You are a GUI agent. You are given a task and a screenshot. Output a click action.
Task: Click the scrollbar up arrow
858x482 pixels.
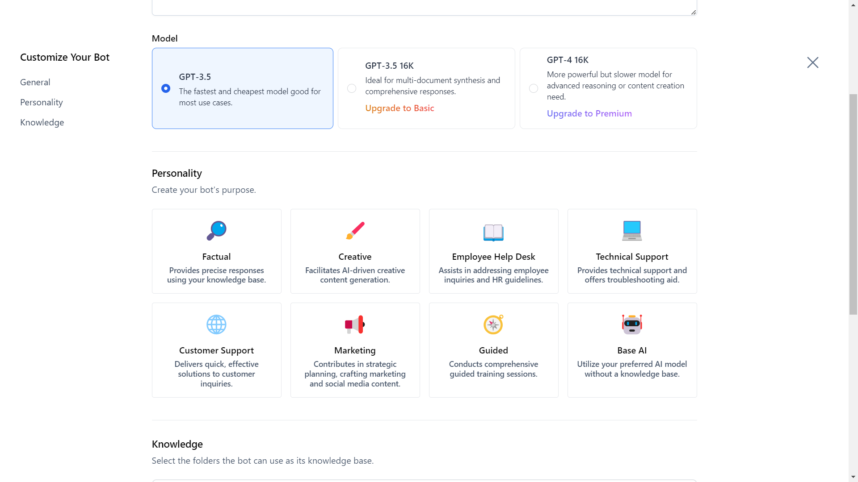pyautogui.click(x=853, y=4)
